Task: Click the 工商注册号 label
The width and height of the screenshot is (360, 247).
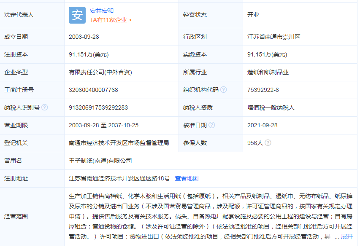Action: click(x=19, y=90)
